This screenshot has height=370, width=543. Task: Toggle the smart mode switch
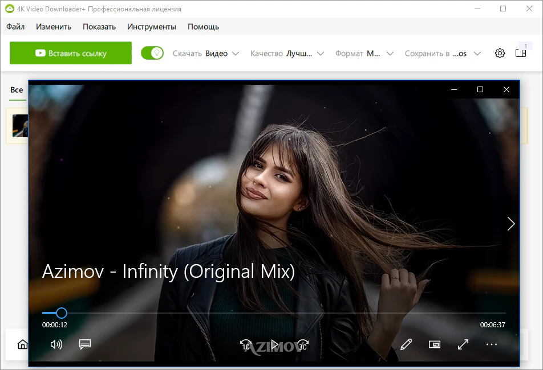[x=152, y=53]
